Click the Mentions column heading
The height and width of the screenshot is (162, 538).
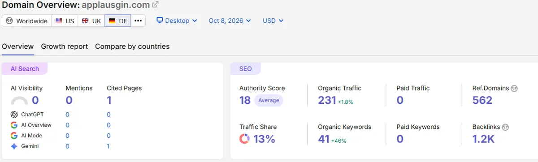tap(79, 88)
